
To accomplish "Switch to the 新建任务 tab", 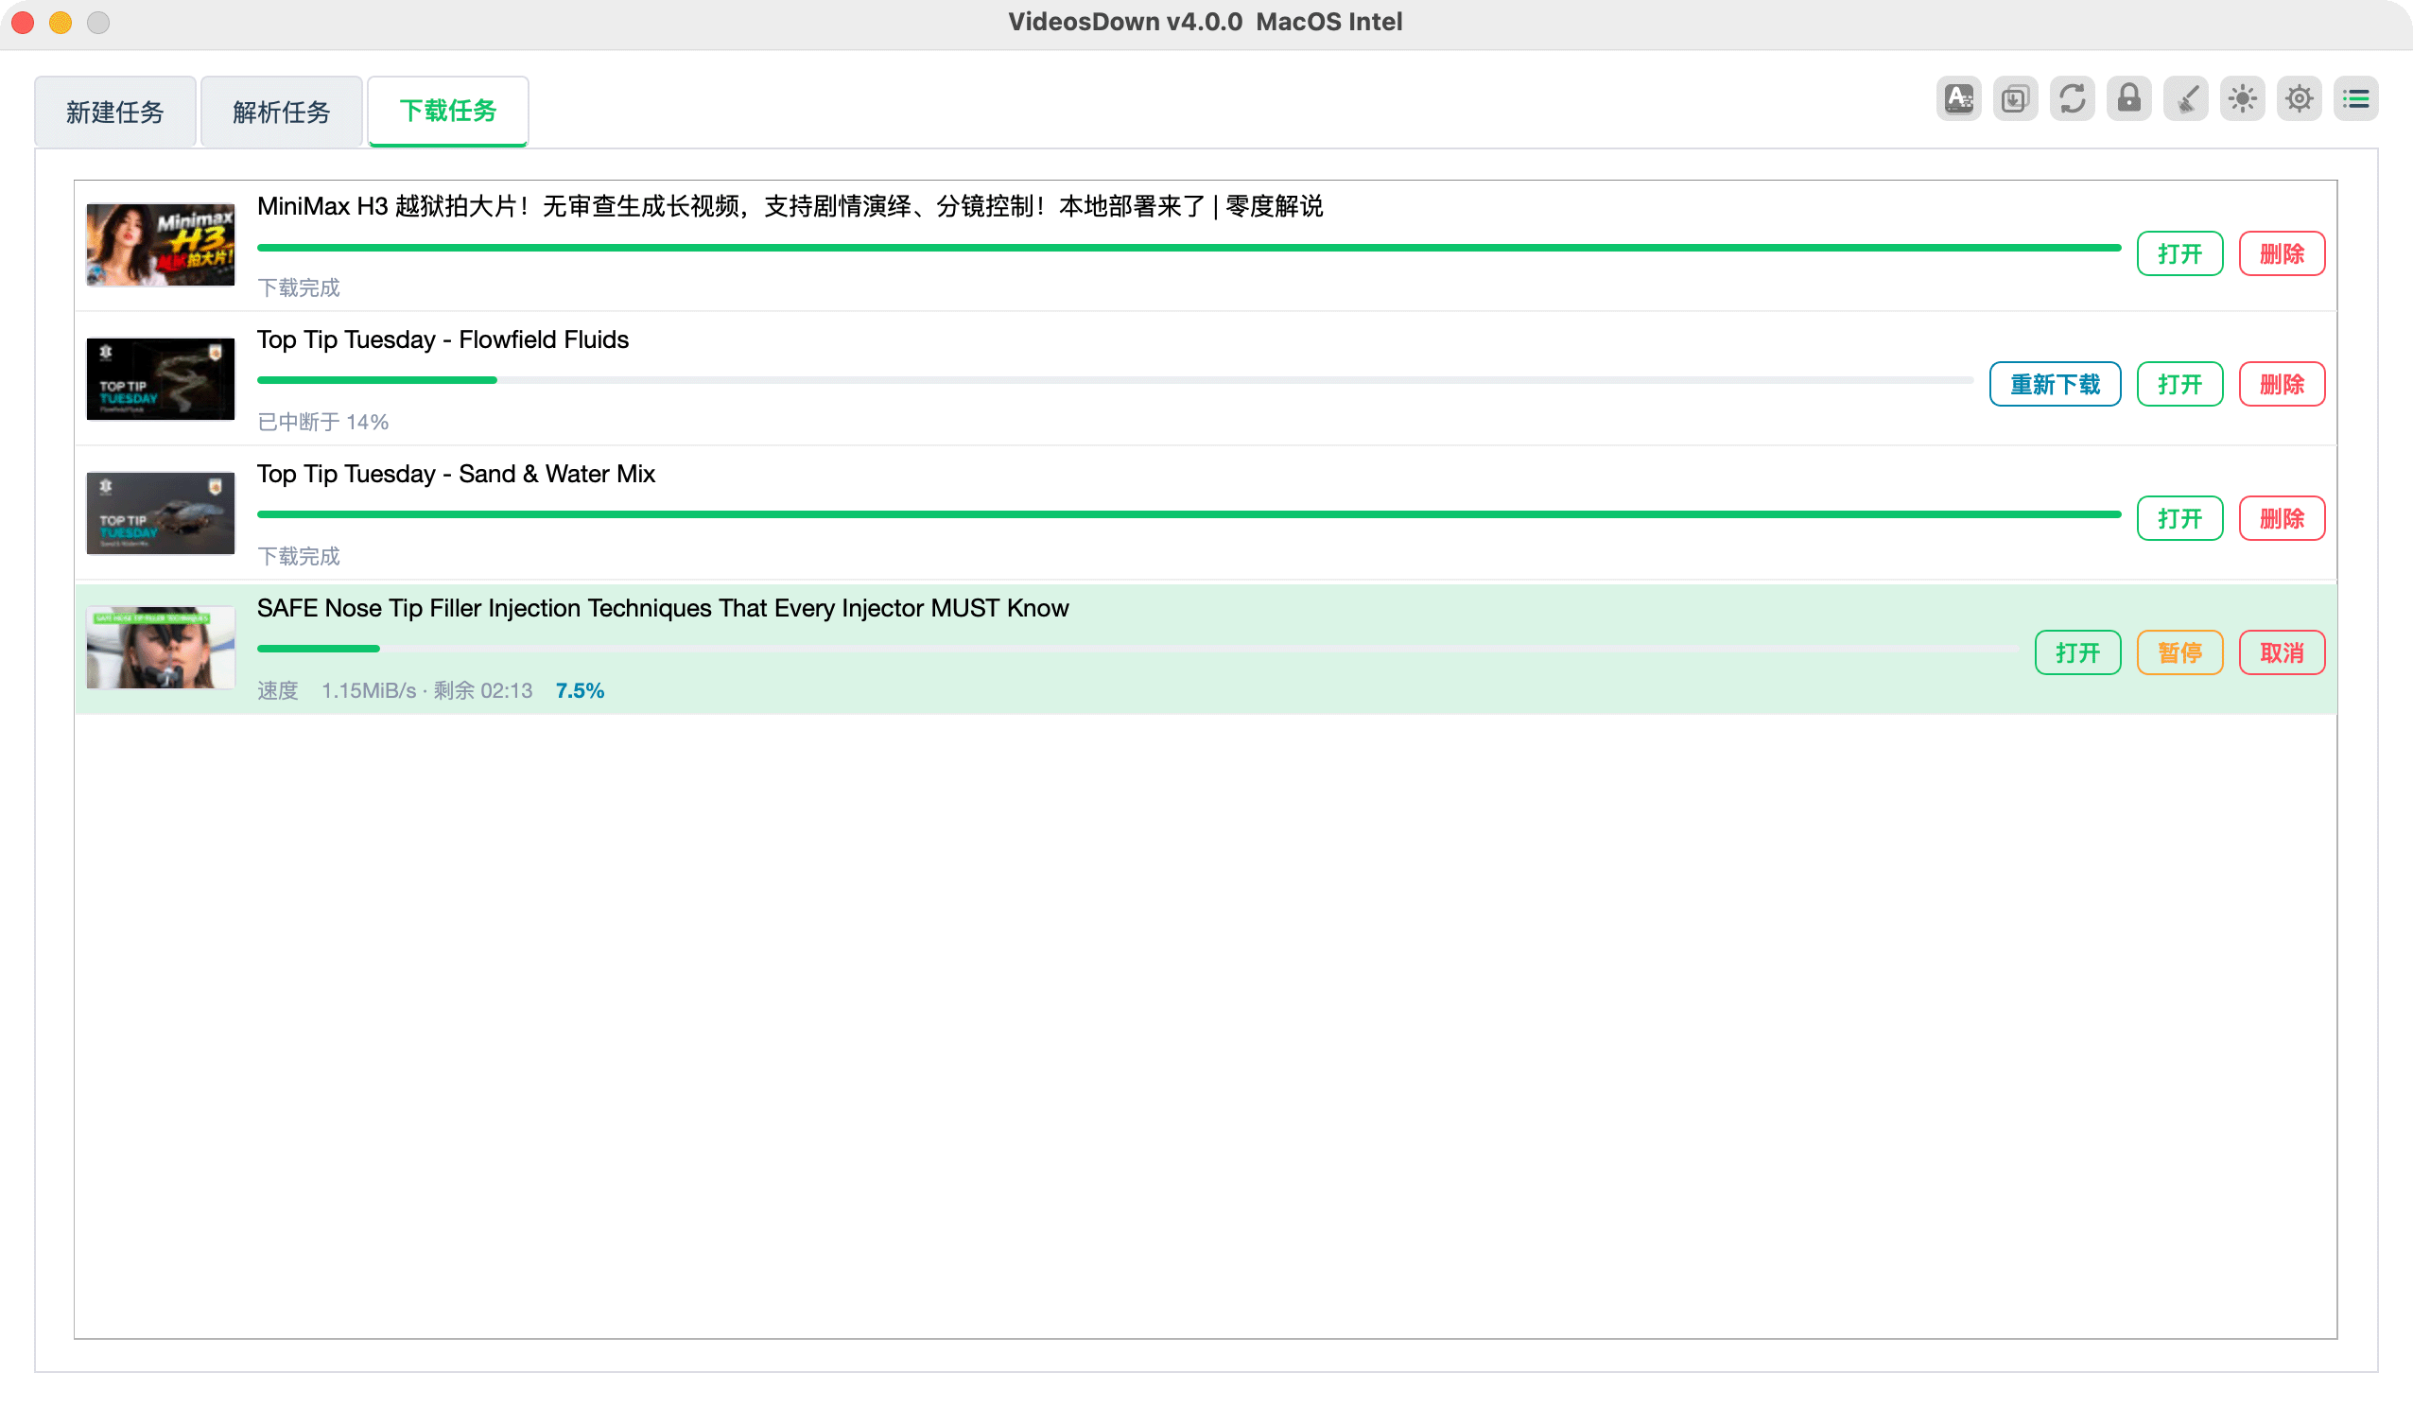I will point(115,113).
